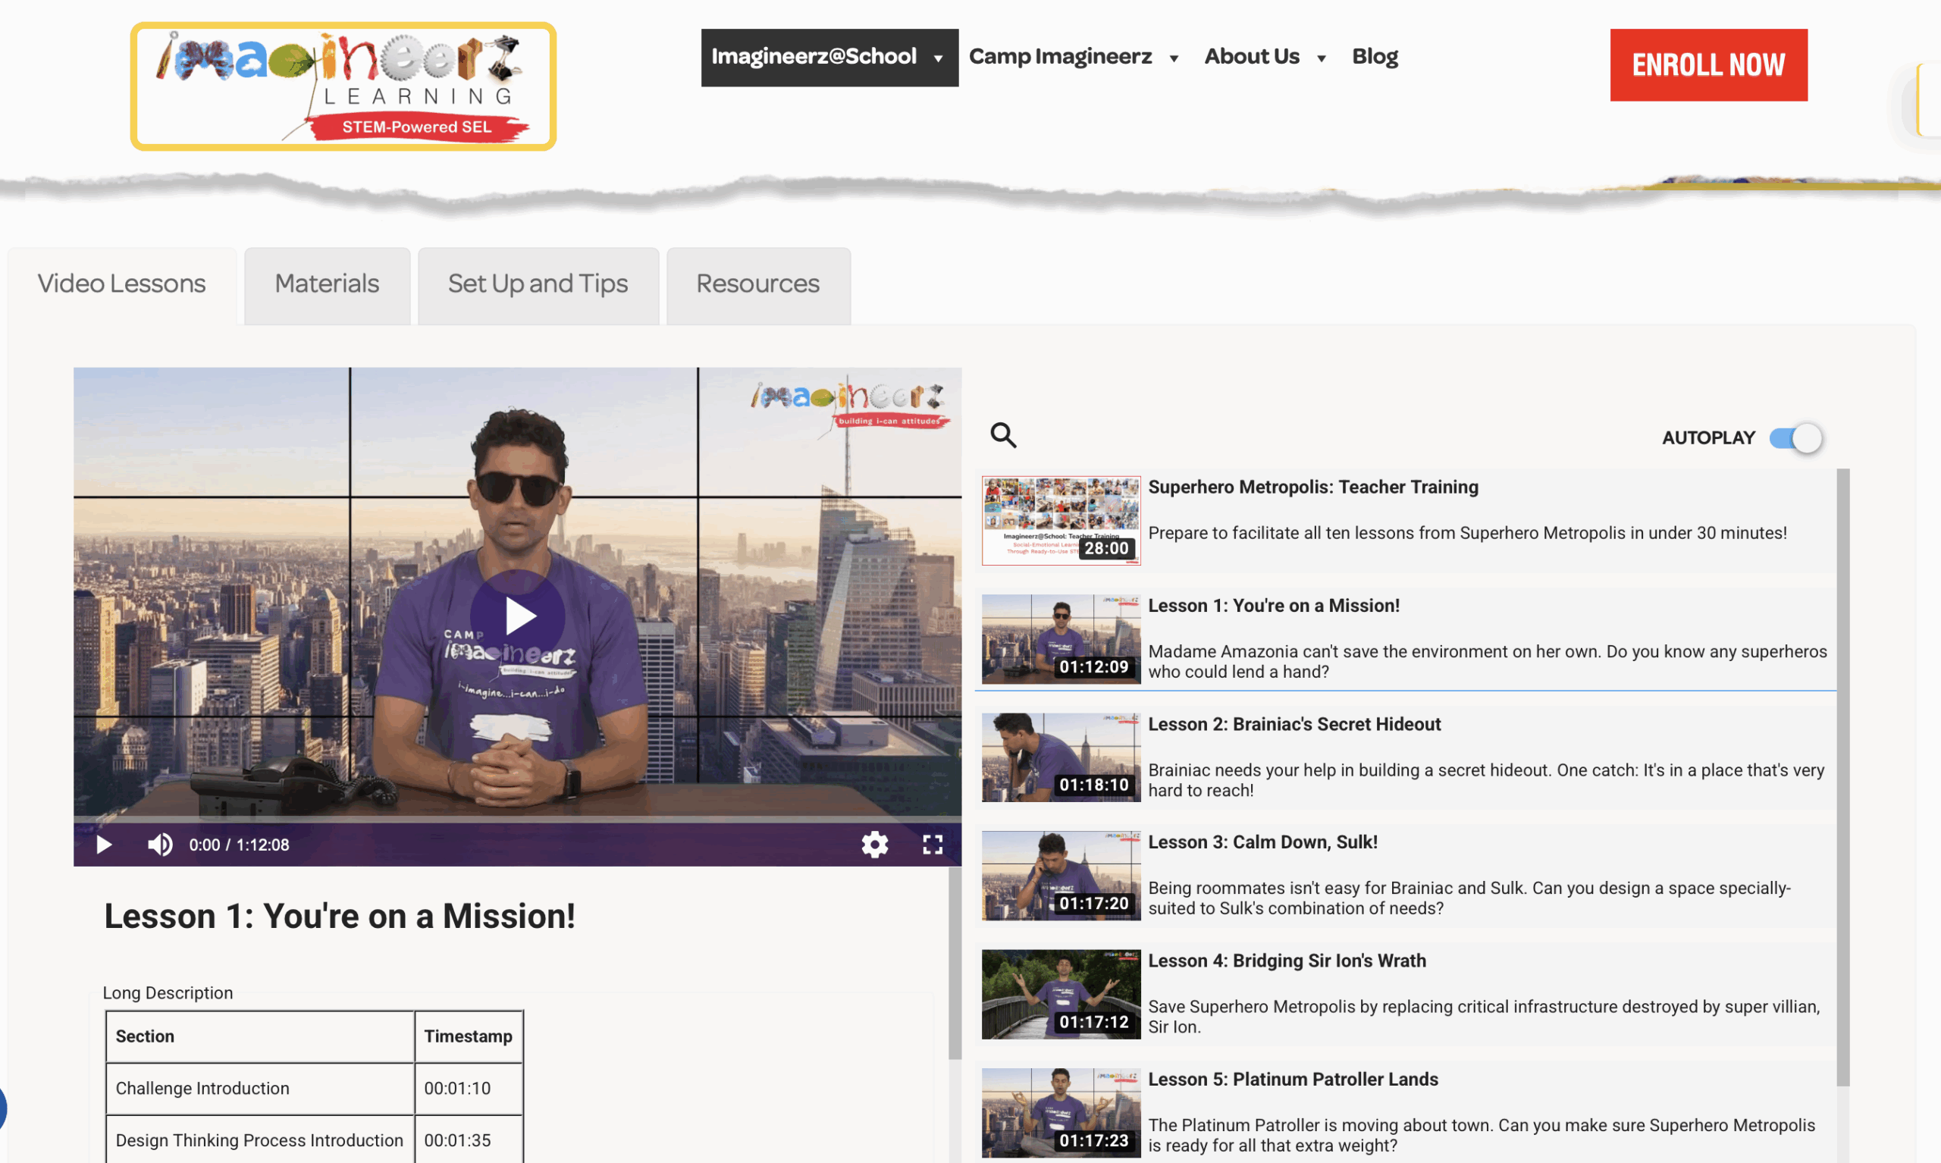Open video settings gear icon
Image resolution: width=1941 pixels, height=1163 pixels.
click(874, 844)
